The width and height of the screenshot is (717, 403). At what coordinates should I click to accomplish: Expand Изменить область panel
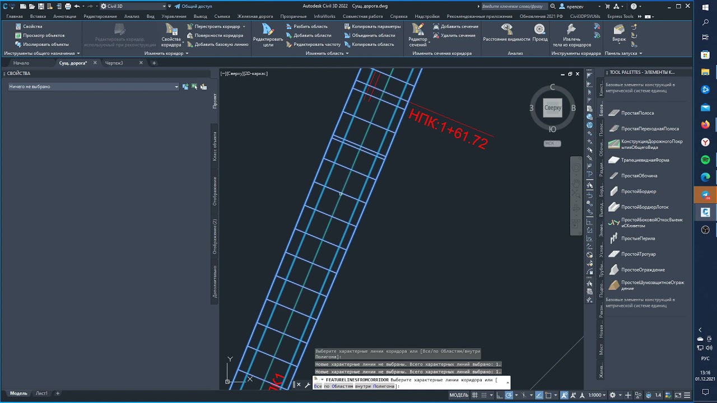[327, 53]
